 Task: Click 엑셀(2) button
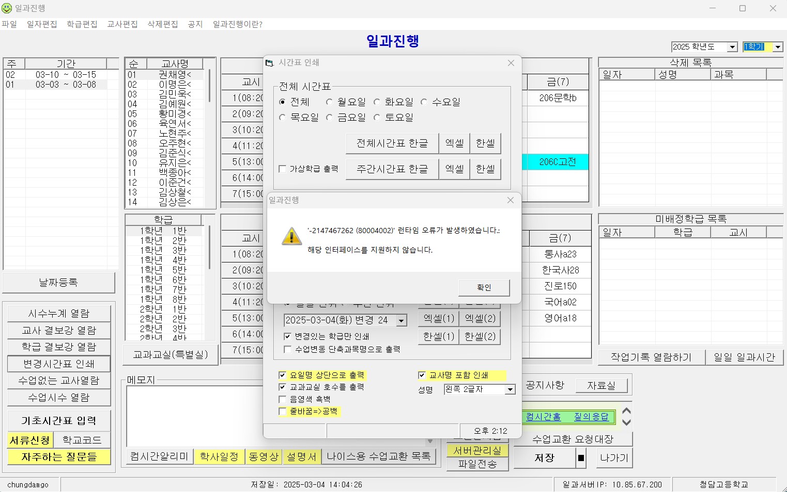click(x=480, y=319)
